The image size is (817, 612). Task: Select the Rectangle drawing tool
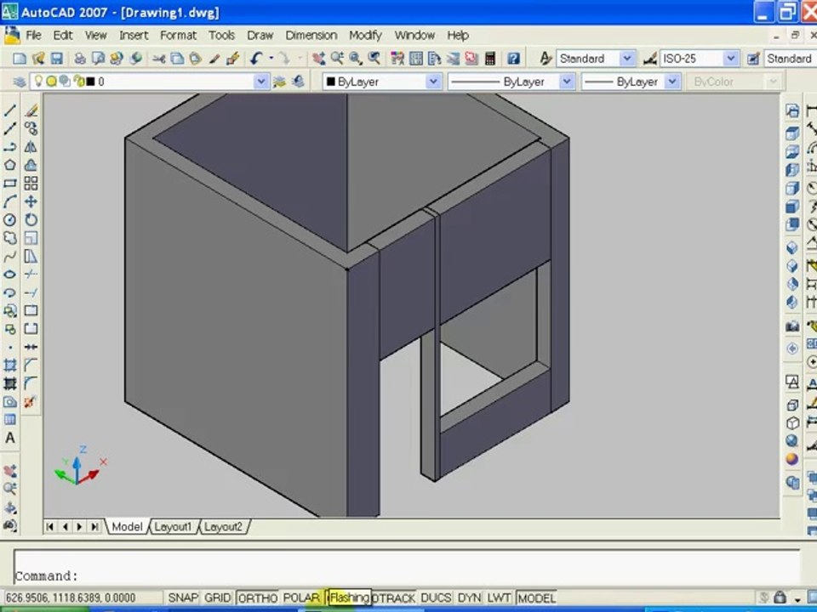[10, 184]
